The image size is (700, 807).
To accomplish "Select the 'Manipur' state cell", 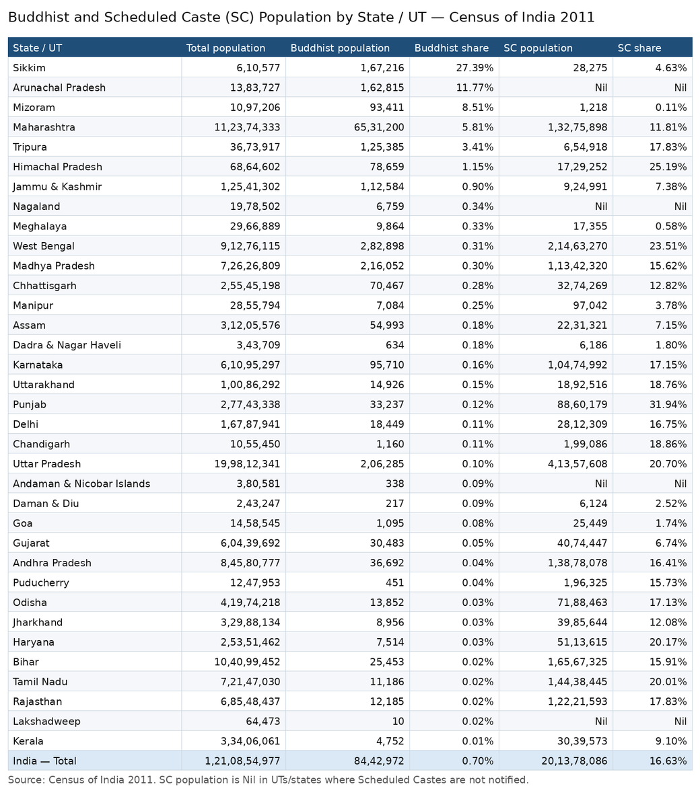I will coord(95,305).
